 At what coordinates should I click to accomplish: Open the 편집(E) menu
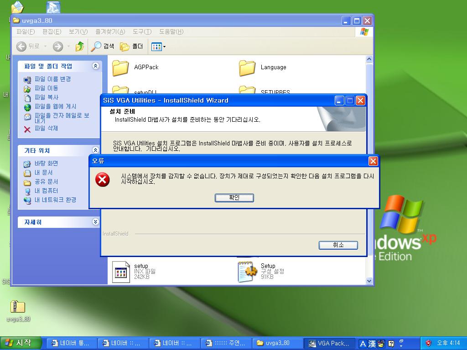(x=52, y=31)
